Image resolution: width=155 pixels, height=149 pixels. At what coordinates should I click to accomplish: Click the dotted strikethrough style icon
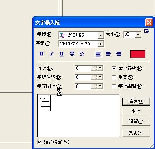click(82, 54)
